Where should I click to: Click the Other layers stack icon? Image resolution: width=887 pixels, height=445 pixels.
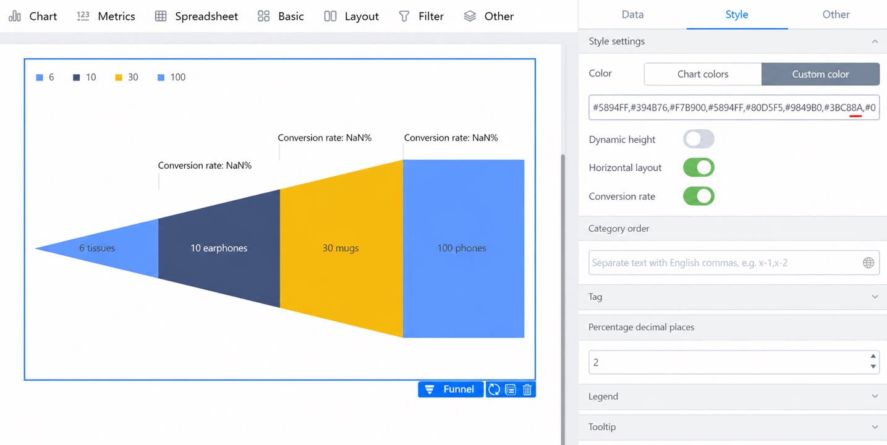[470, 16]
